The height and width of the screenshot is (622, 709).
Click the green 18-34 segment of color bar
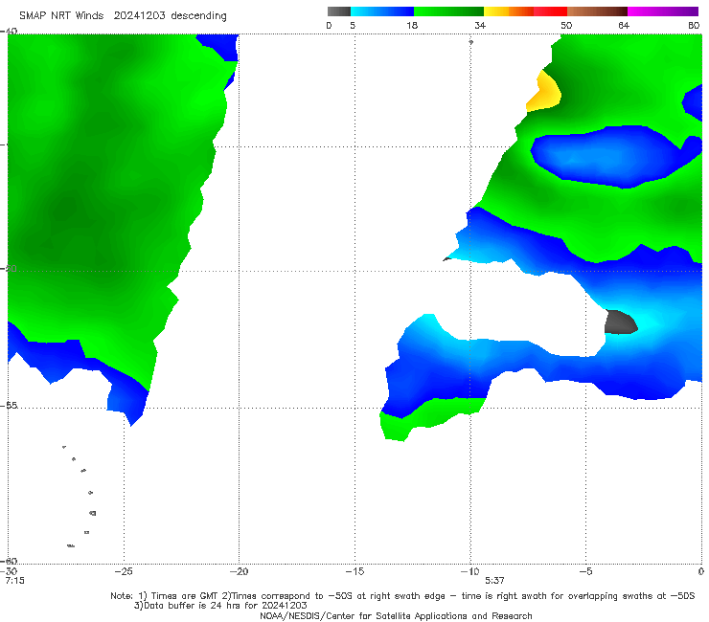(448, 11)
